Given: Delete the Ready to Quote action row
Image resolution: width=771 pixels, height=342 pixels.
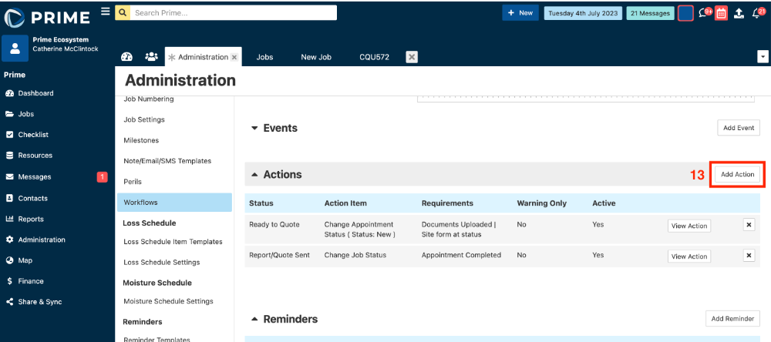Looking at the screenshot, I should pyautogui.click(x=749, y=225).
